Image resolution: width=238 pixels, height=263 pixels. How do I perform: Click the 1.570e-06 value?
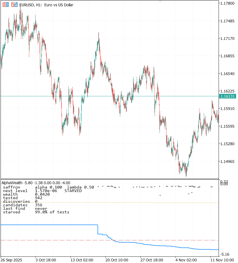pos(46,191)
